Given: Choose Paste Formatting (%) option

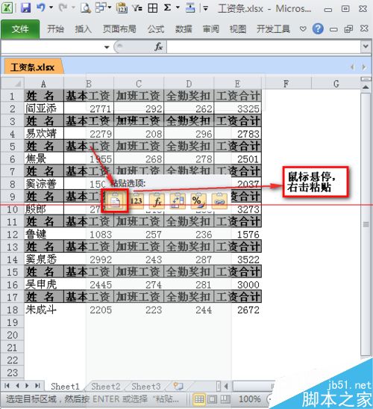Looking at the screenshot, I should [198, 201].
